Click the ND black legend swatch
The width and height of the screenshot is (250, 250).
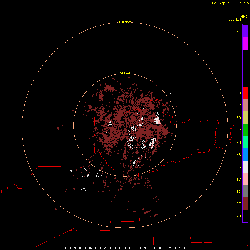245,216
